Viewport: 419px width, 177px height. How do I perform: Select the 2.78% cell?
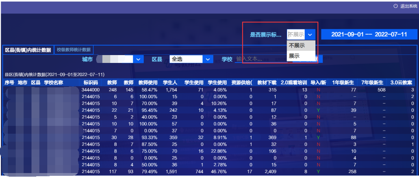[219, 164]
